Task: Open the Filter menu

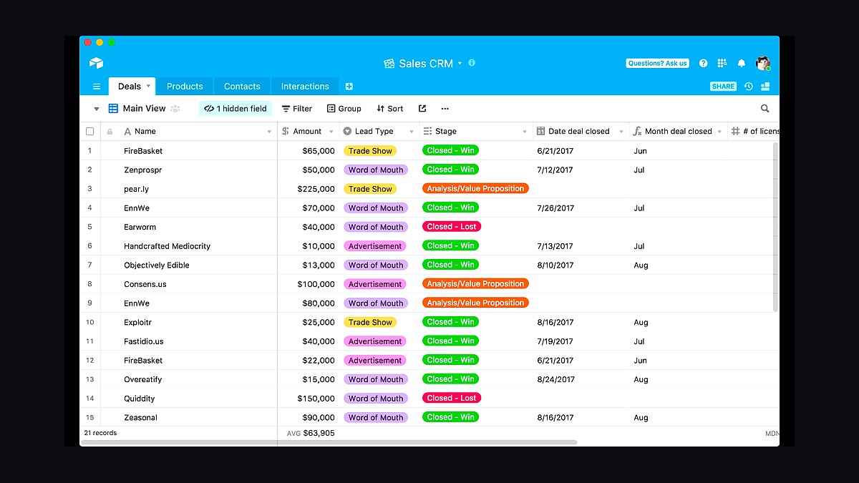Action: point(296,109)
